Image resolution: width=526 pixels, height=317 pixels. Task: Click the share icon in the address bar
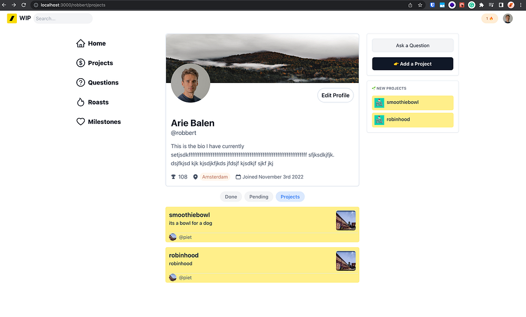pos(410,5)
